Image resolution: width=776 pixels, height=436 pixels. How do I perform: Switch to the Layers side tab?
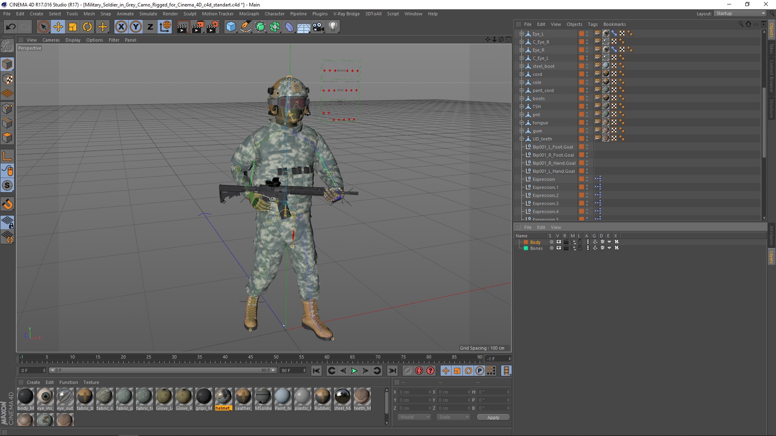[771, 257]
